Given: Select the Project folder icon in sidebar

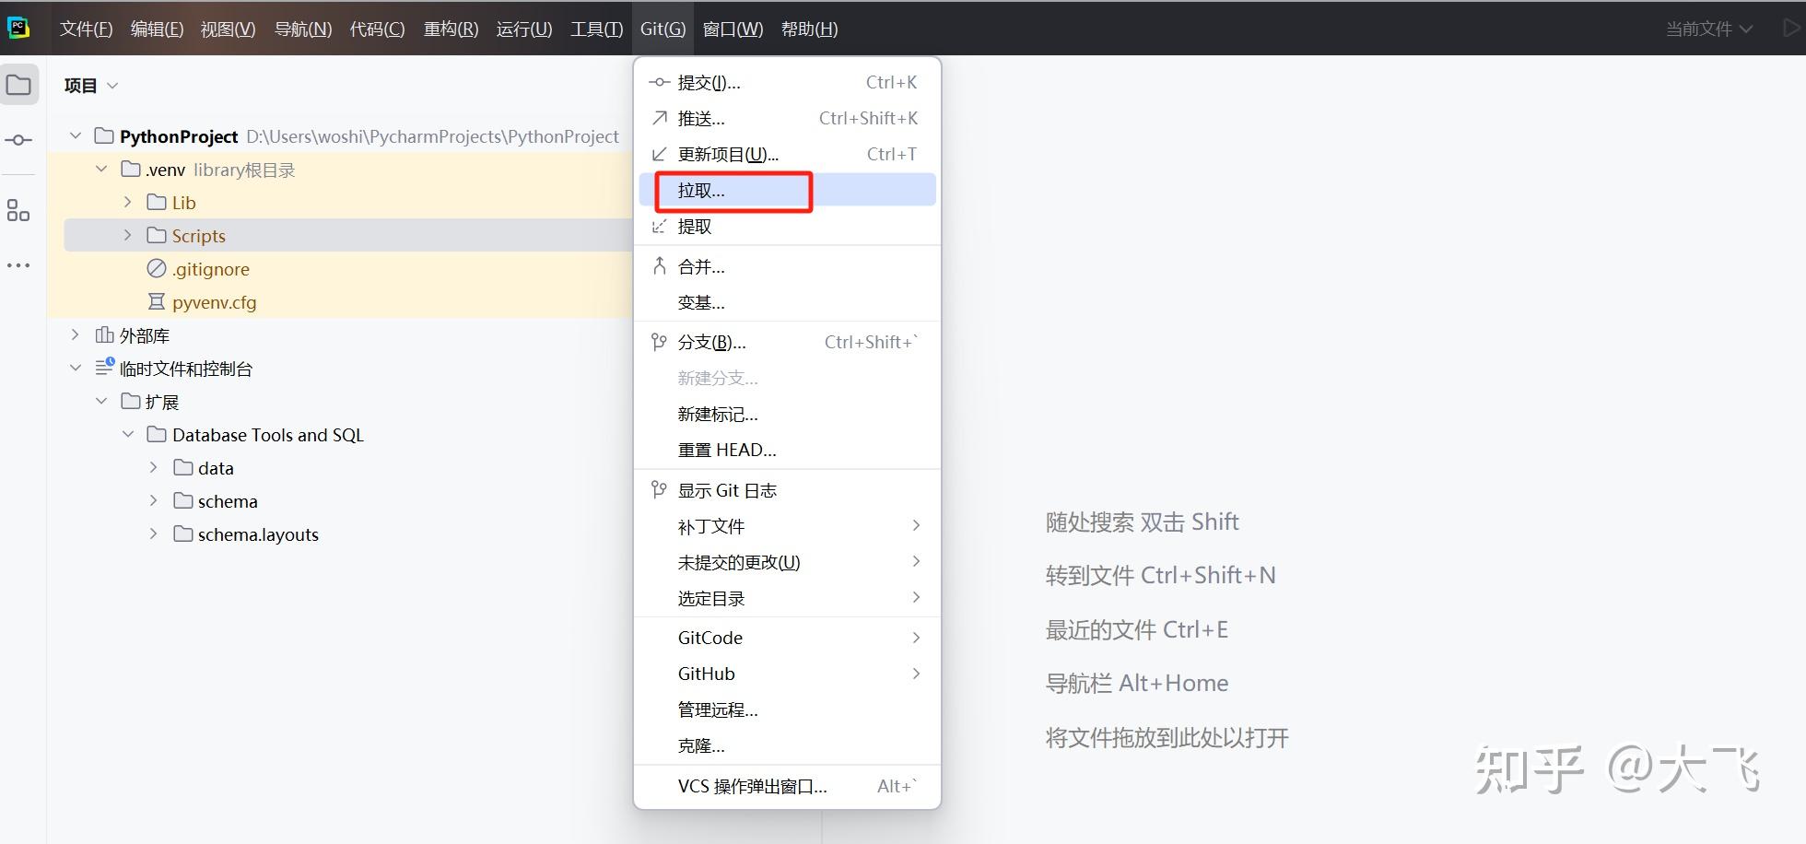Looking at the screenshot, I should pyautogui.click(x=18, y=84).
